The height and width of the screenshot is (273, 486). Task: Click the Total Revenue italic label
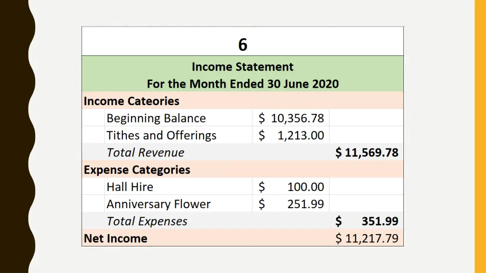(x=145, y=153)
